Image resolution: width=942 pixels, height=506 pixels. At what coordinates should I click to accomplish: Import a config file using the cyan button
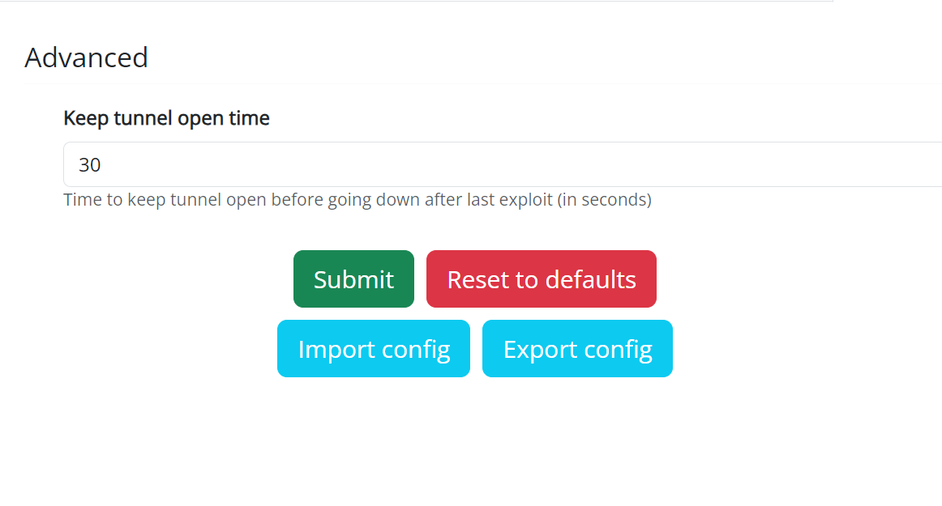374,349
